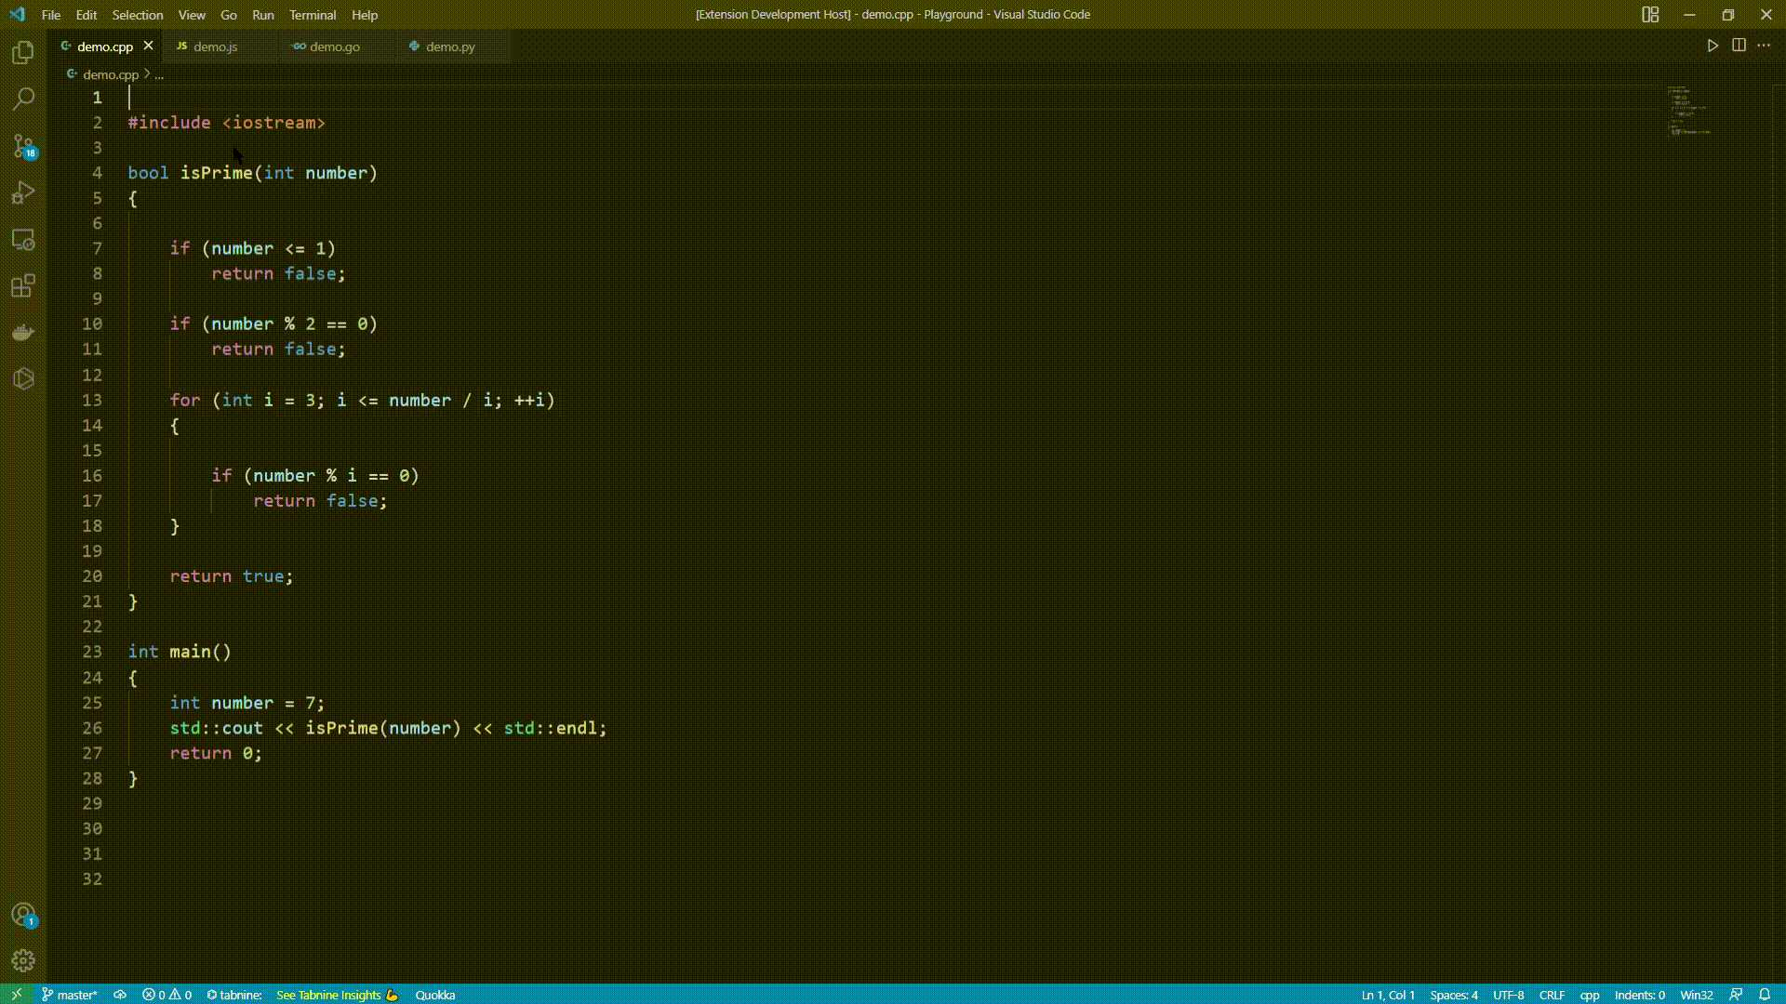Click See Tabnine Insights link
The height and width of the screenshot is (1004, 1786).
[328, 995]
